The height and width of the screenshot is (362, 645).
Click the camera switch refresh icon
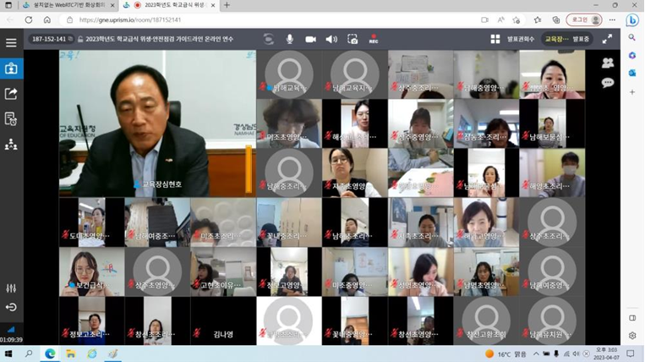coord(269,39)
